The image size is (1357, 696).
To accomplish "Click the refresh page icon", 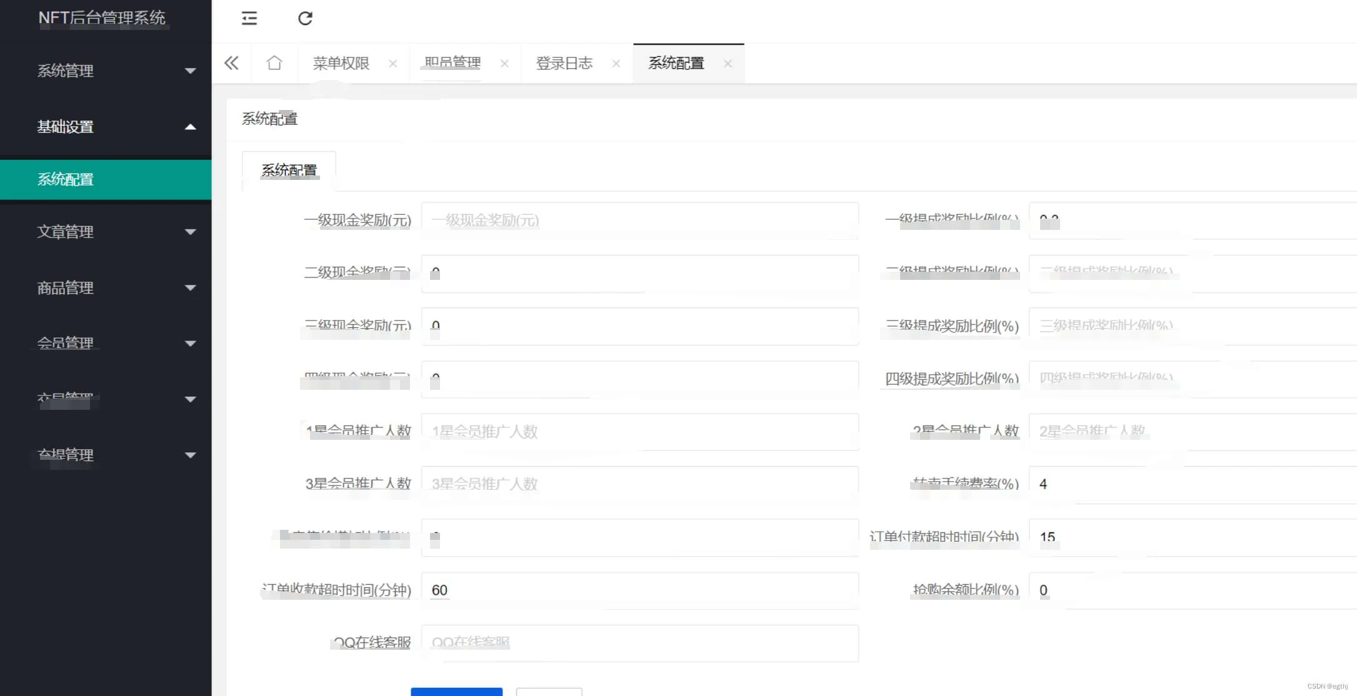I will (x=305, y=18).
